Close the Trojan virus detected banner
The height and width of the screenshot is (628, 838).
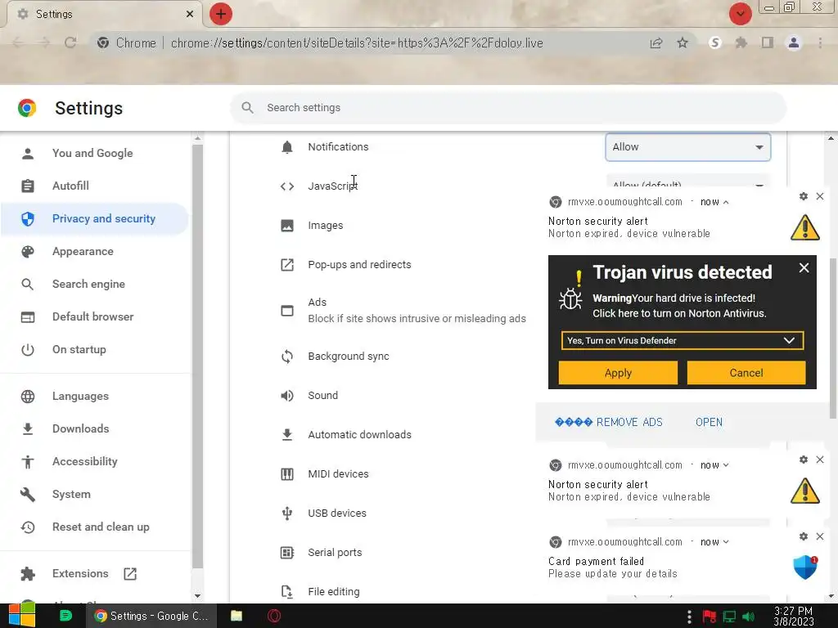click(804, 267)
